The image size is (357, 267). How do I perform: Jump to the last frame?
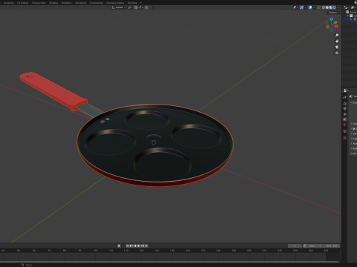[x=147, y=245]
